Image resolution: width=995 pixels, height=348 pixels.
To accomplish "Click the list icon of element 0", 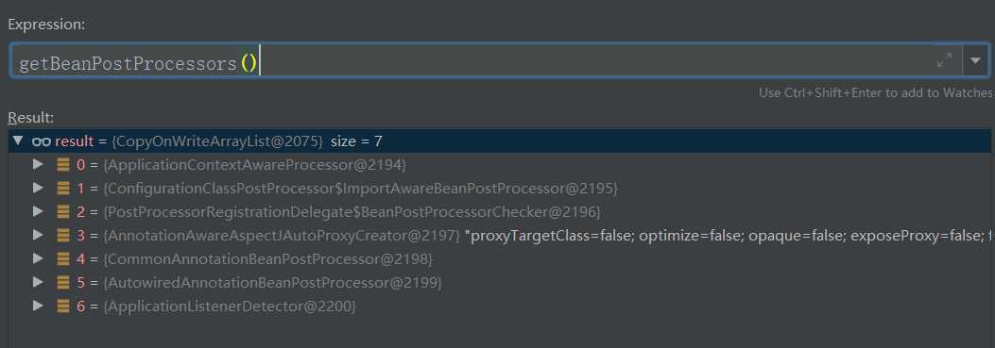I will [62, 165].
